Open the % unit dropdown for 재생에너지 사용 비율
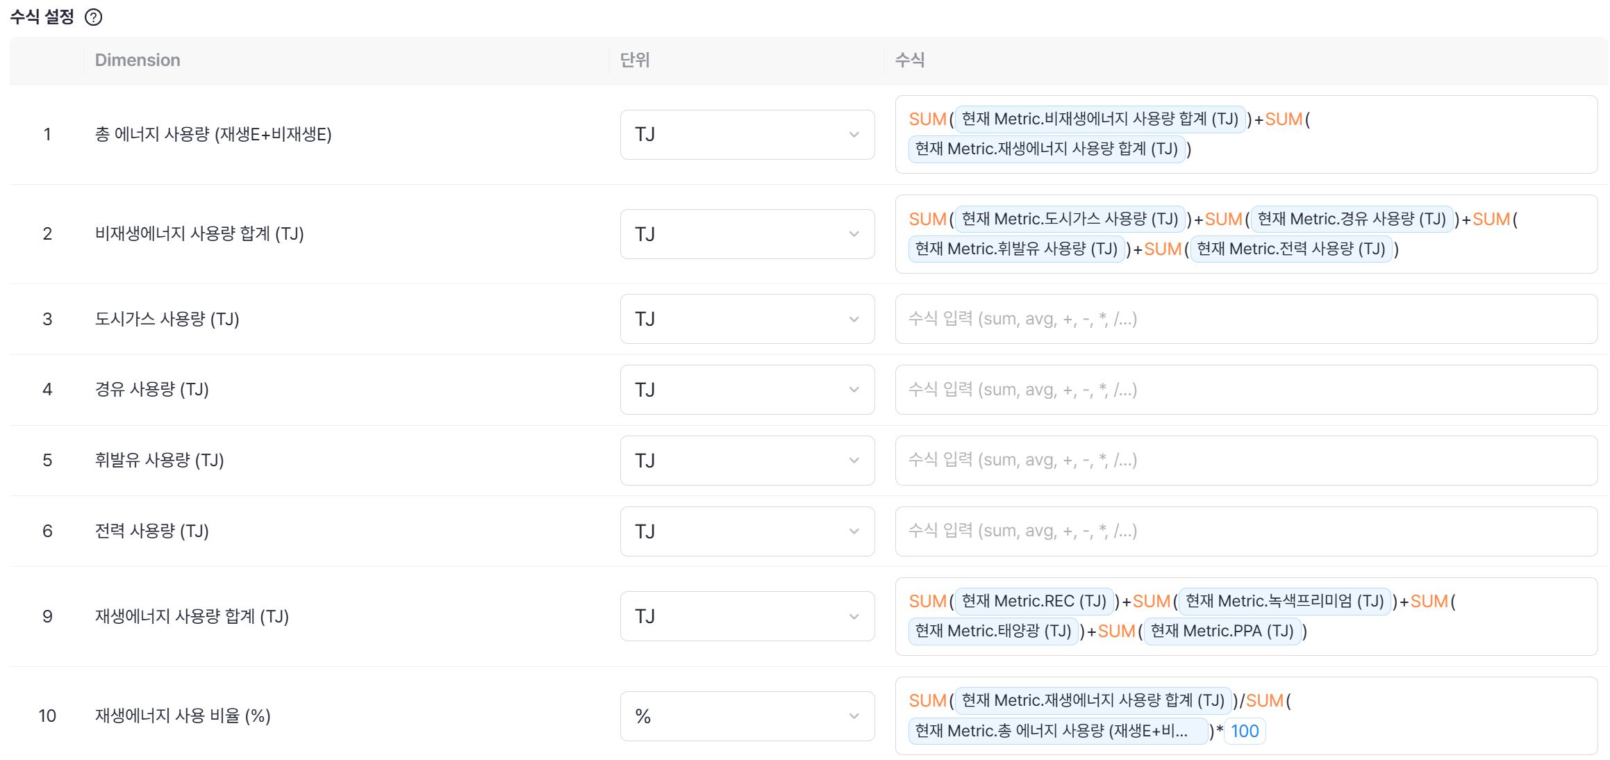The image size is (1610, 760). (747, 716)
